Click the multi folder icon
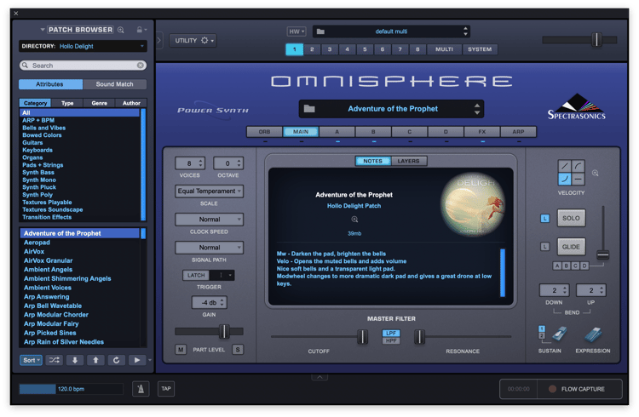Viewport: 639px width, 417px height. [x=320, y=31]
